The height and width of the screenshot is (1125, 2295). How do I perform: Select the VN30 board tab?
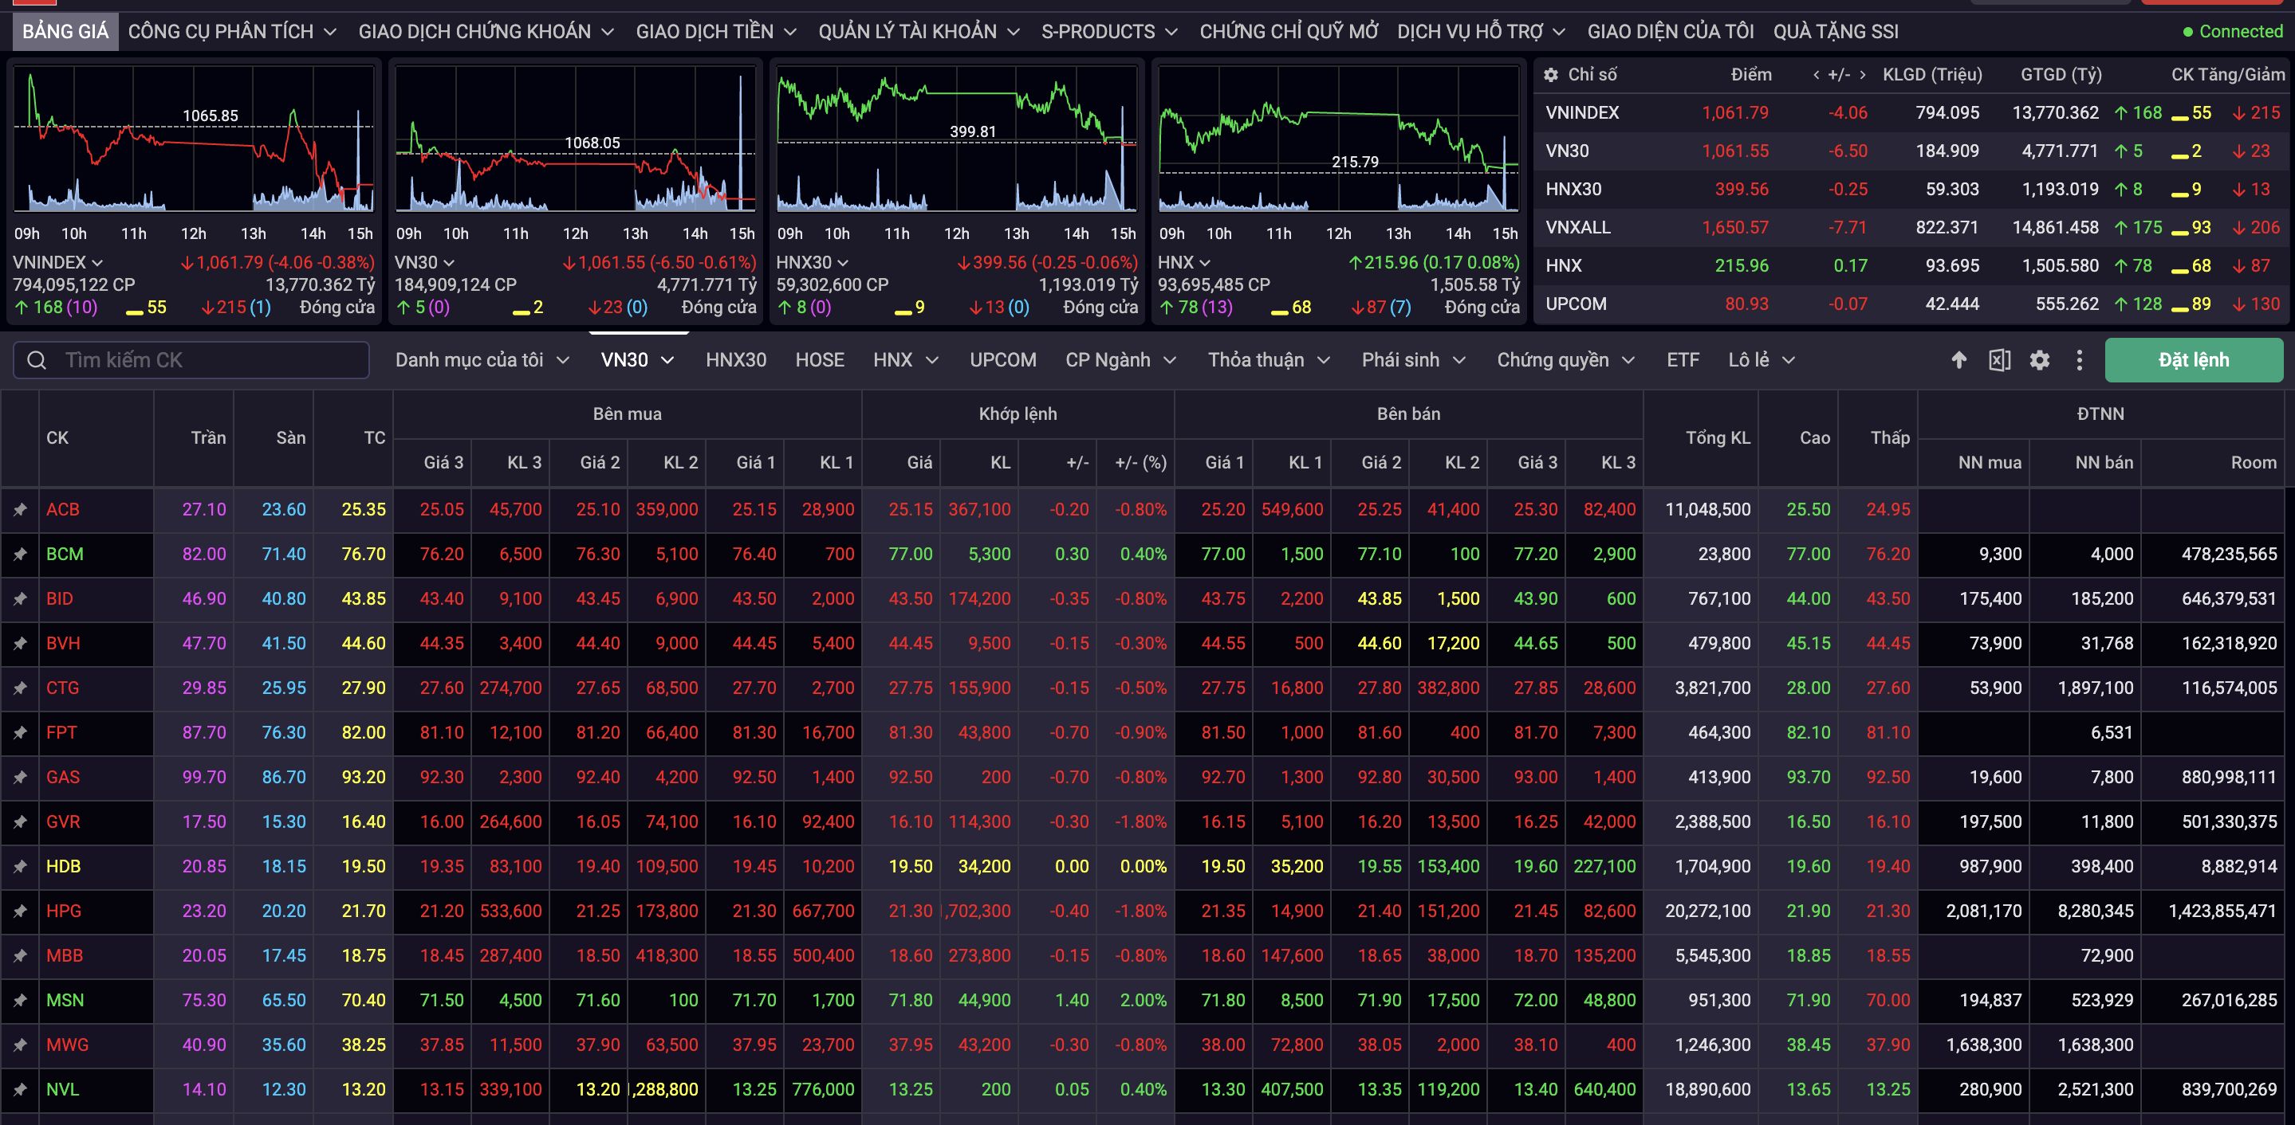[x=637, y=359]
